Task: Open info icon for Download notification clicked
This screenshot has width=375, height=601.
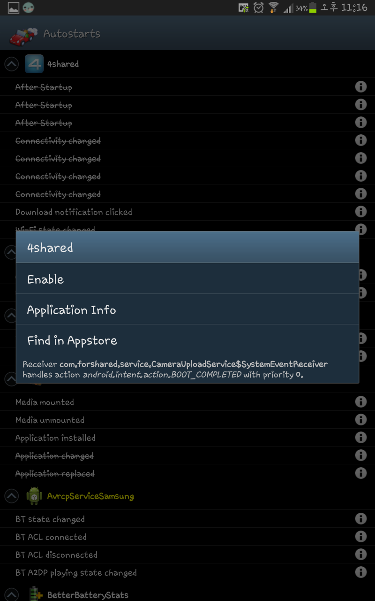Action: [x=360, y=212]
